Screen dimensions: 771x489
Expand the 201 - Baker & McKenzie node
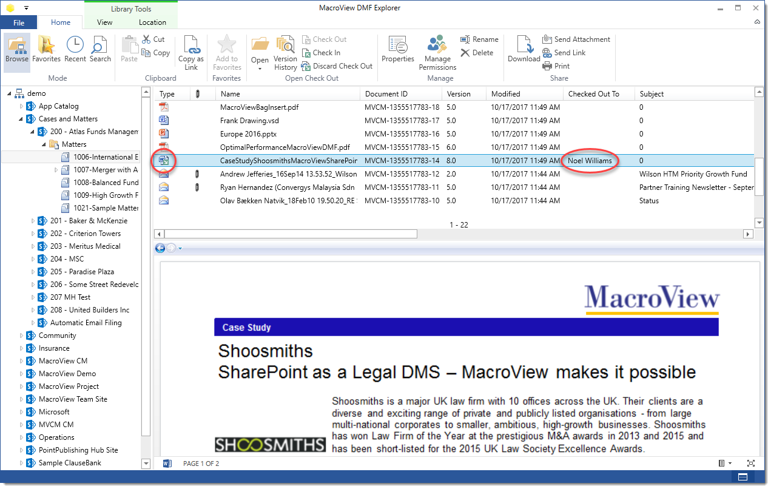pos(33,221)
